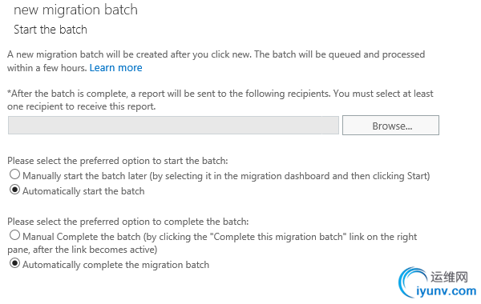The image size is (481, 304).
Task: Click the 'After the batch is complete' report note
Action: click(220, 100)
